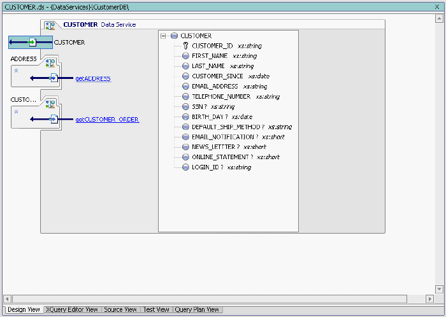Select ONLINE_STATEMENT ? xs:short row
The height and width of the screenshot is (317, 446).
[x=236, y=157]
